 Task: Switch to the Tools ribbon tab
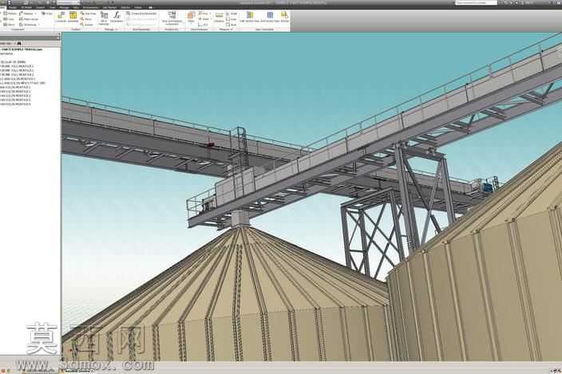click(x=53, y=7)
